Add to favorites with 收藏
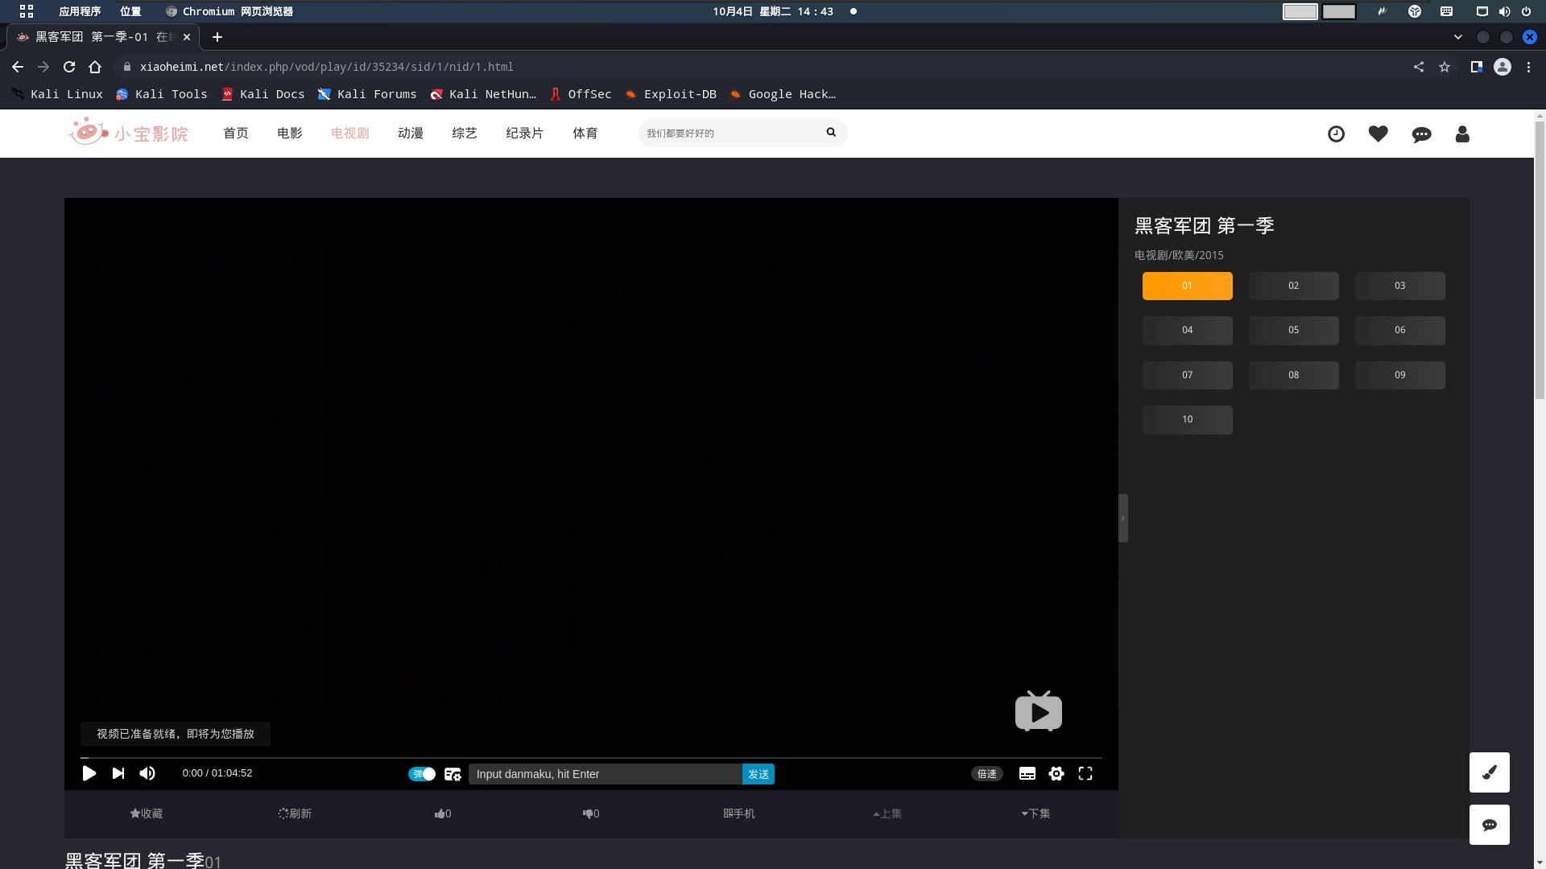1546x869 pixels. (x=147, y=813)
